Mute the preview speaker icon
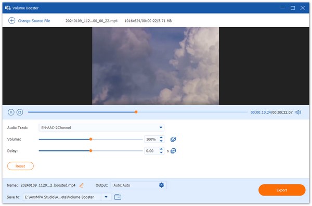Viewport: 312px width, 206px height. point(298,112)
